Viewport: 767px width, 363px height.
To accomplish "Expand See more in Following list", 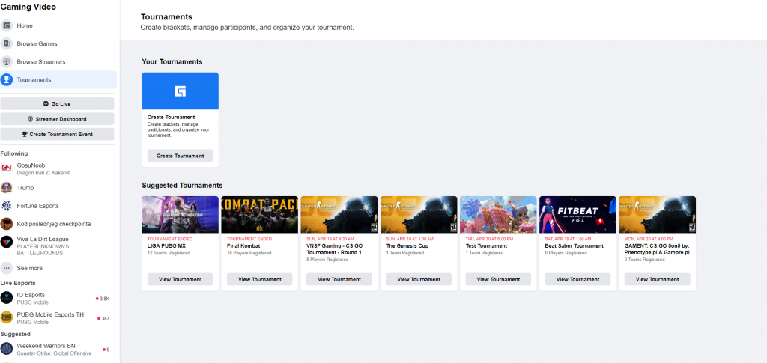I will tap(30, 268).
